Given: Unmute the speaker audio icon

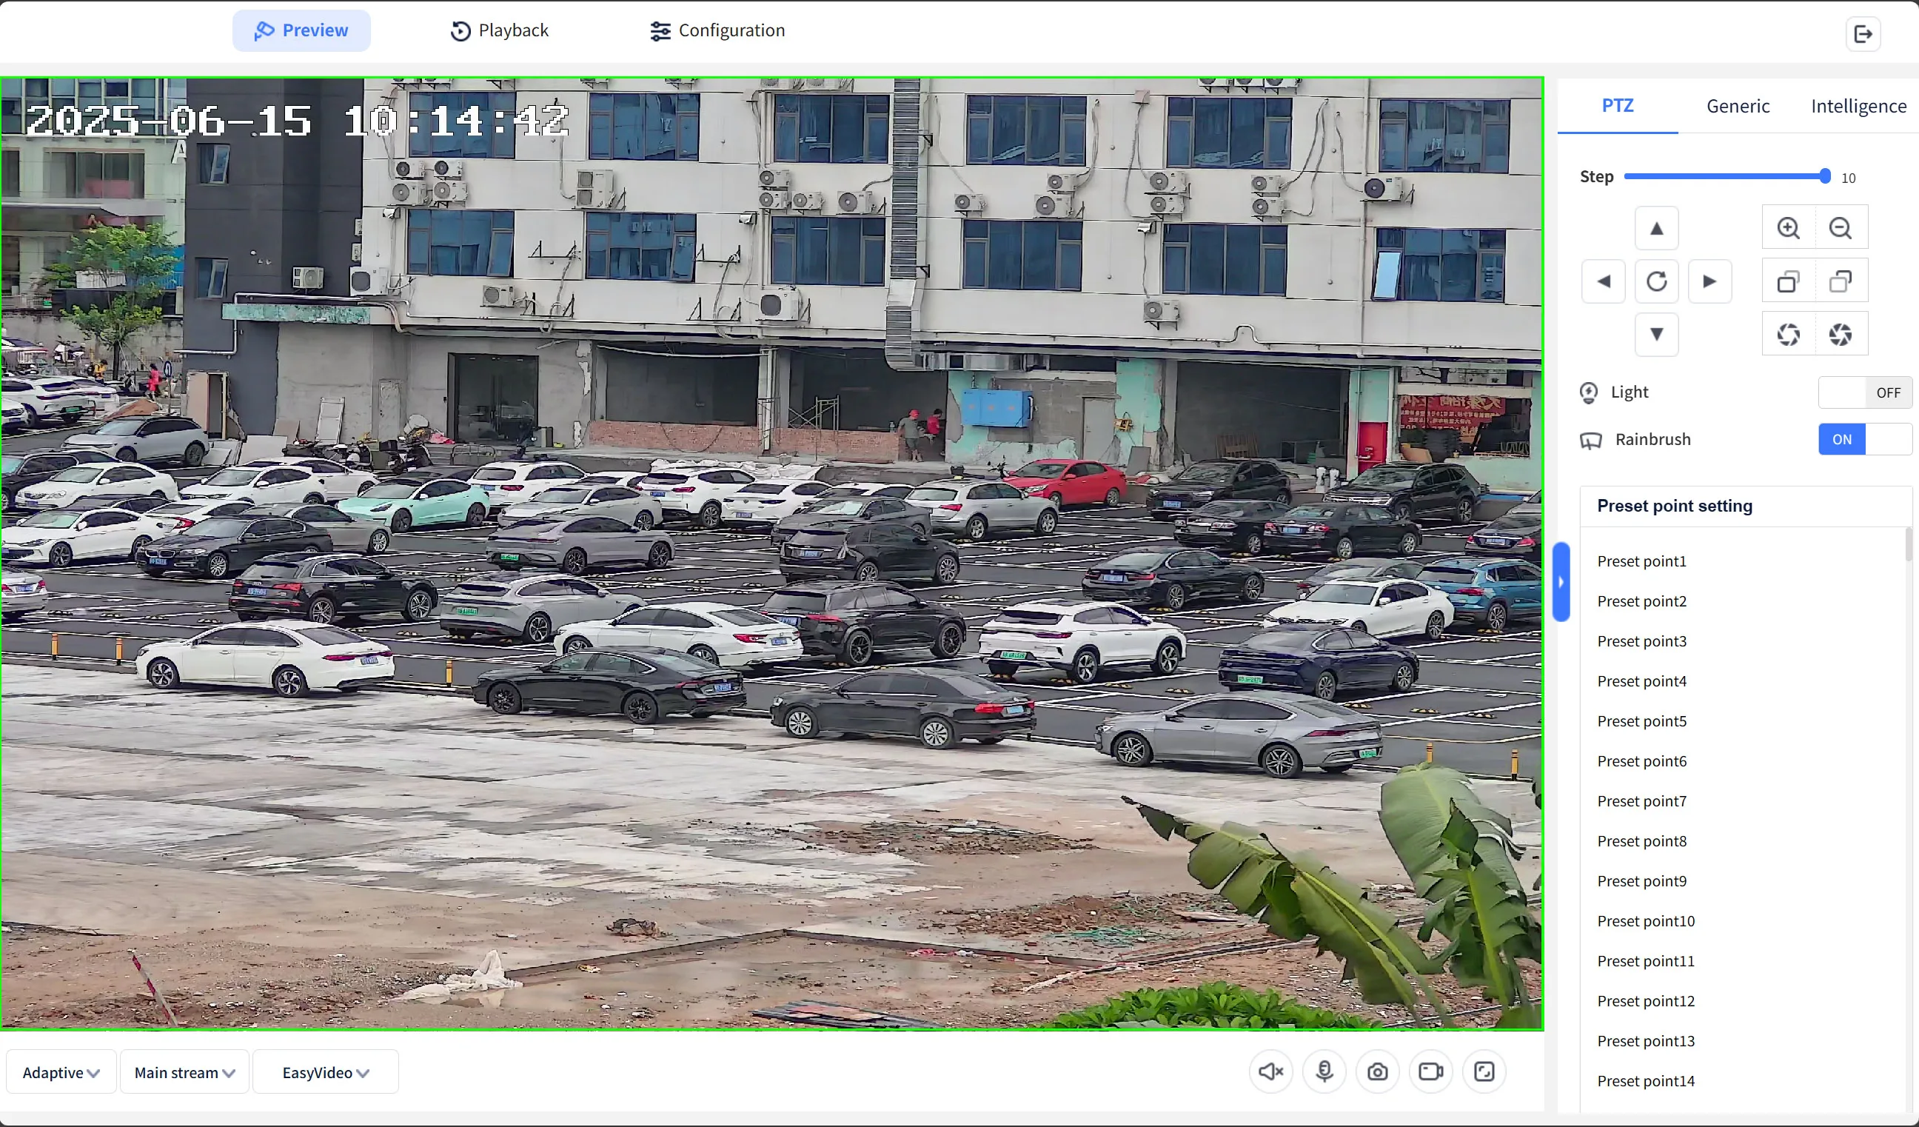Looking at the screenshot, I should [1270, 1072].
